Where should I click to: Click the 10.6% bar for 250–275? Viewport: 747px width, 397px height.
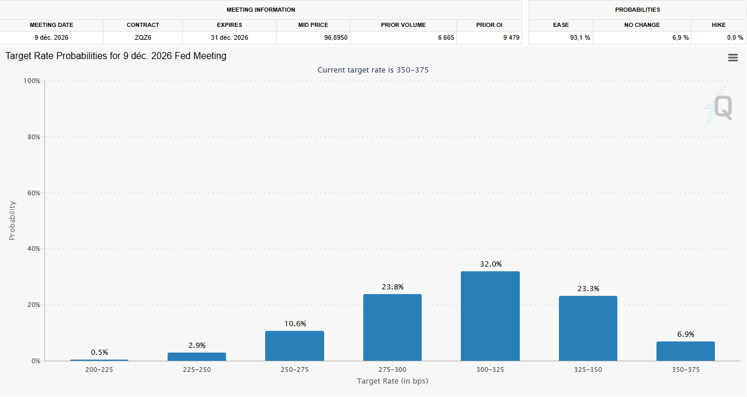click(x=294, y=345)
